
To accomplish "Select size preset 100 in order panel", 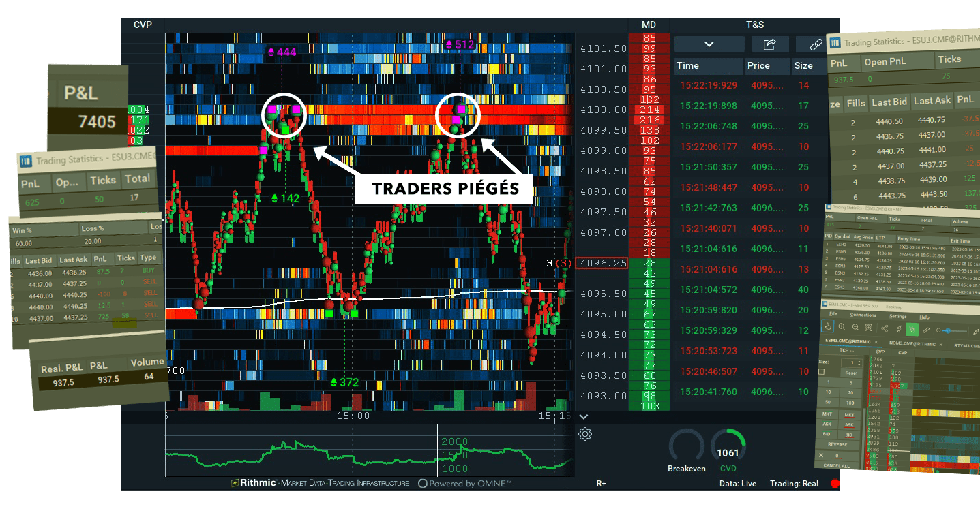I will pos(850,403).
